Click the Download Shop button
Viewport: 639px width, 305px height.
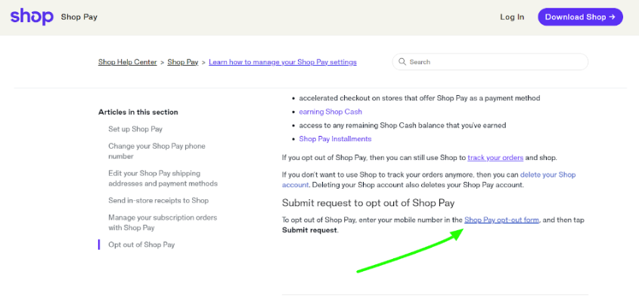coord(580,17)
